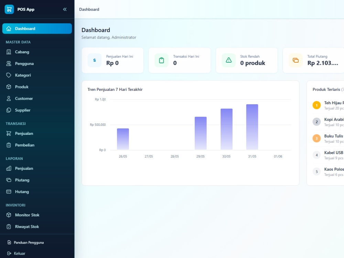The height and width of the screenshot is (258, 344).
Task: Click the rank 4 badge for Kabel USB
Action: [316, 155]
